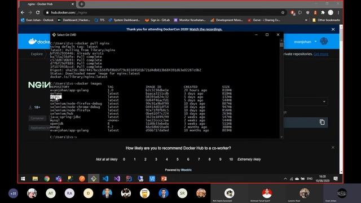Open Chrome profile avatar
This screenshot has width=361, height=203.
pos(331,12)
